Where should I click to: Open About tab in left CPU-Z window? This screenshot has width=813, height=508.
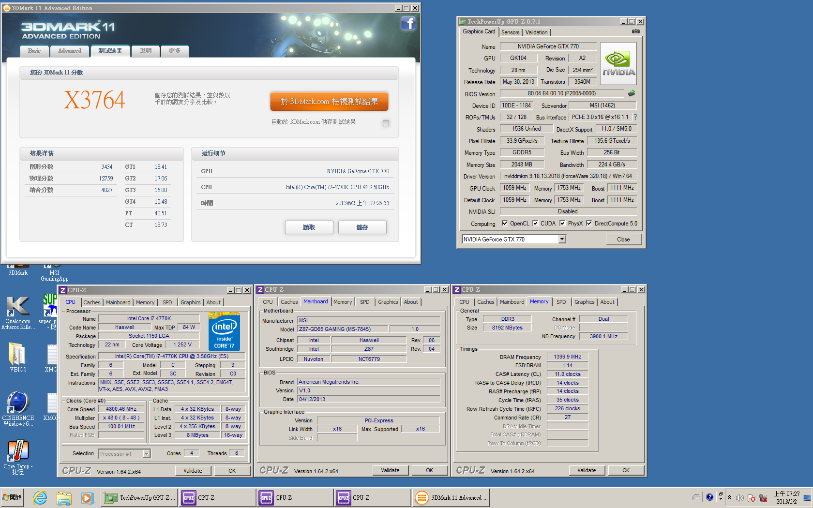coord(213,302)
